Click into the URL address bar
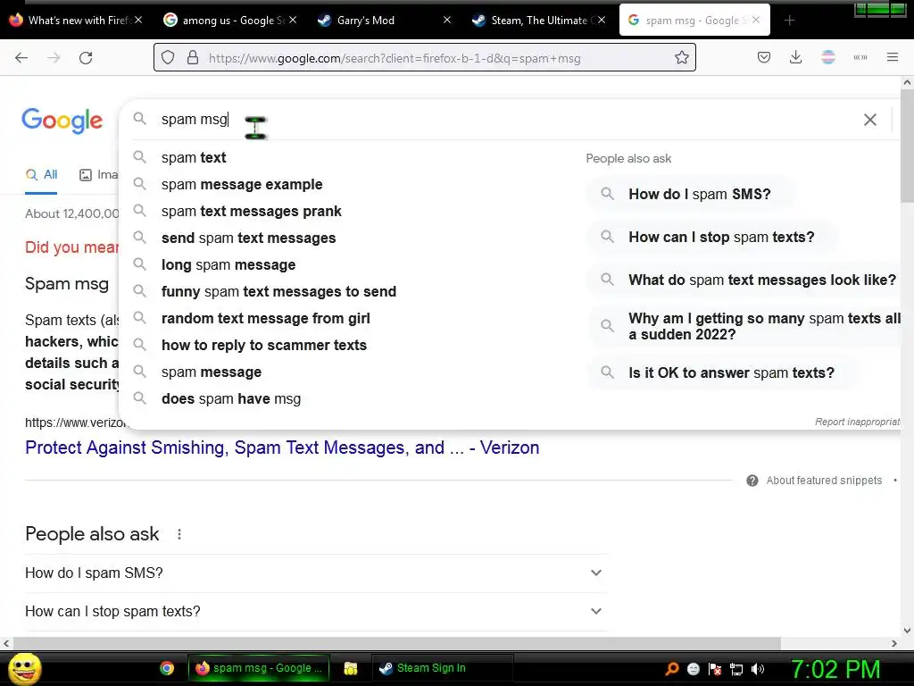 click(x=424, y=58)
